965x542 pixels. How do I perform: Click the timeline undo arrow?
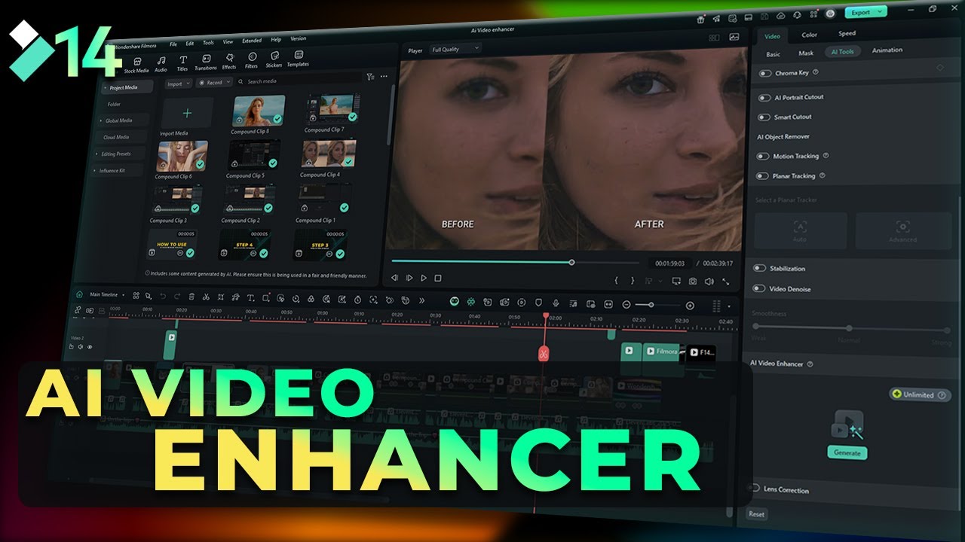tap(163, 297)
